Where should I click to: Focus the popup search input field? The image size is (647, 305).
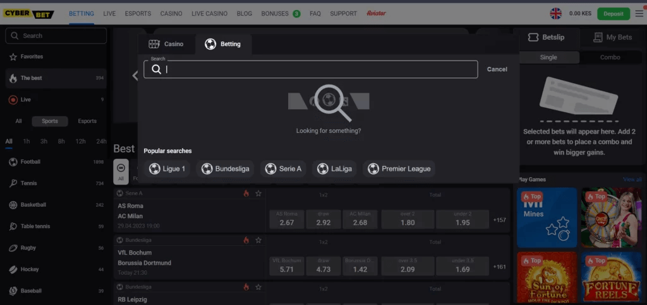[x=311, y=69]
